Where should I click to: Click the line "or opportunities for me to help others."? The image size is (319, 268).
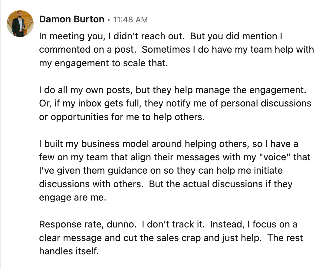[122, 117]
